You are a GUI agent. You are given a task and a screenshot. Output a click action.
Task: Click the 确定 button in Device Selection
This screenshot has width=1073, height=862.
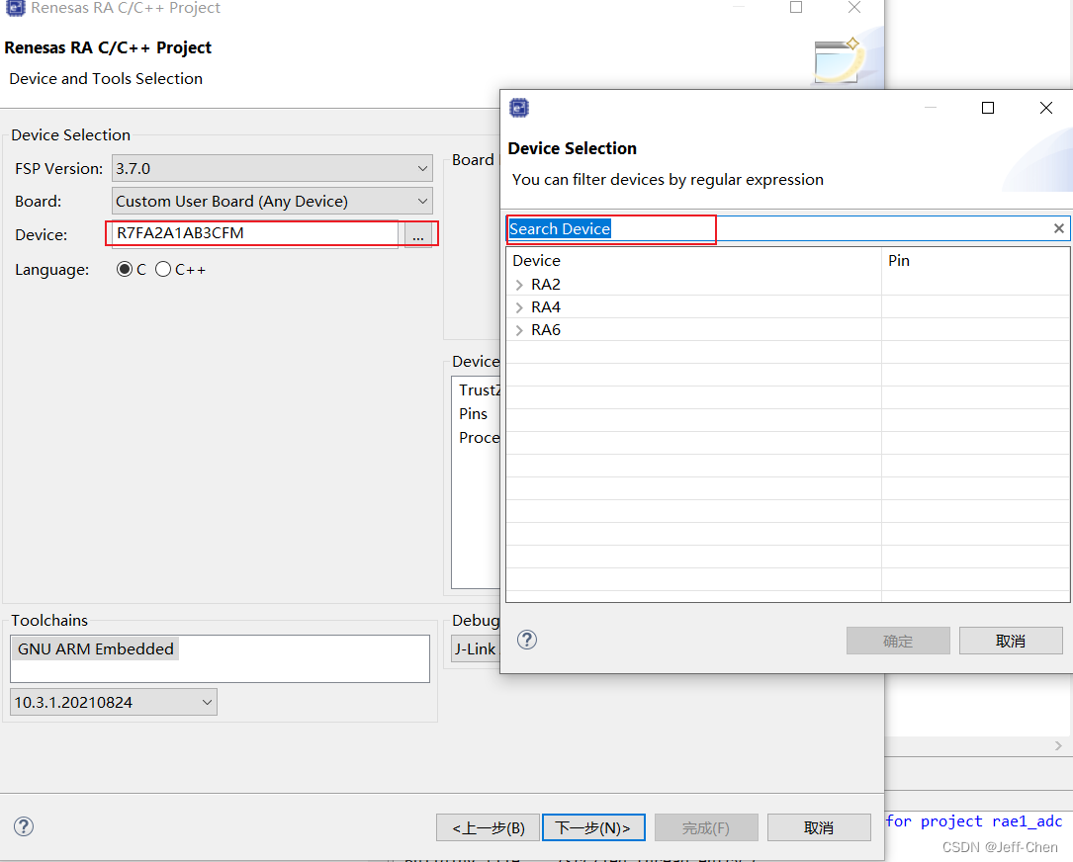(x=898, y=641)
